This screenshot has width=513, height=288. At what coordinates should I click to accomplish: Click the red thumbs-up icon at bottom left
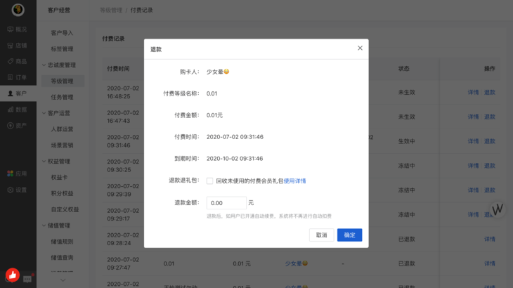(x=12, y=275)
